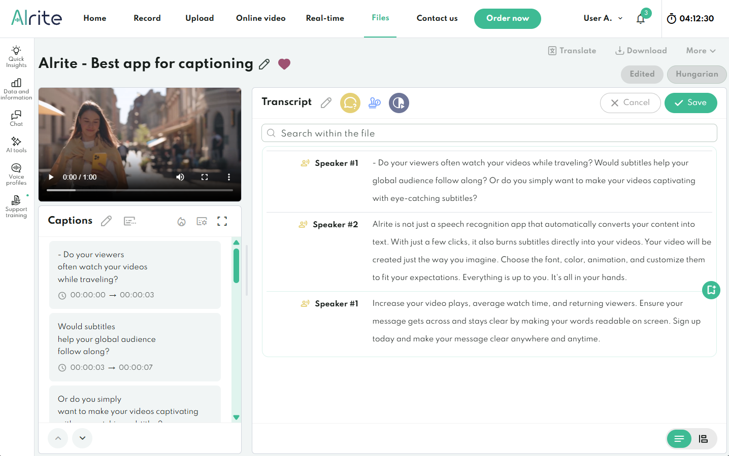Open the Record page
This screenshot has width=729, height=456.
point(147,18)
